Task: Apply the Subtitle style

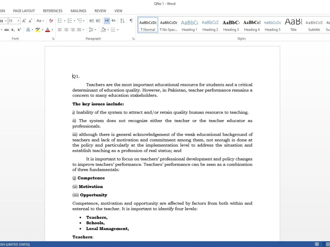Action: (314, 25)
